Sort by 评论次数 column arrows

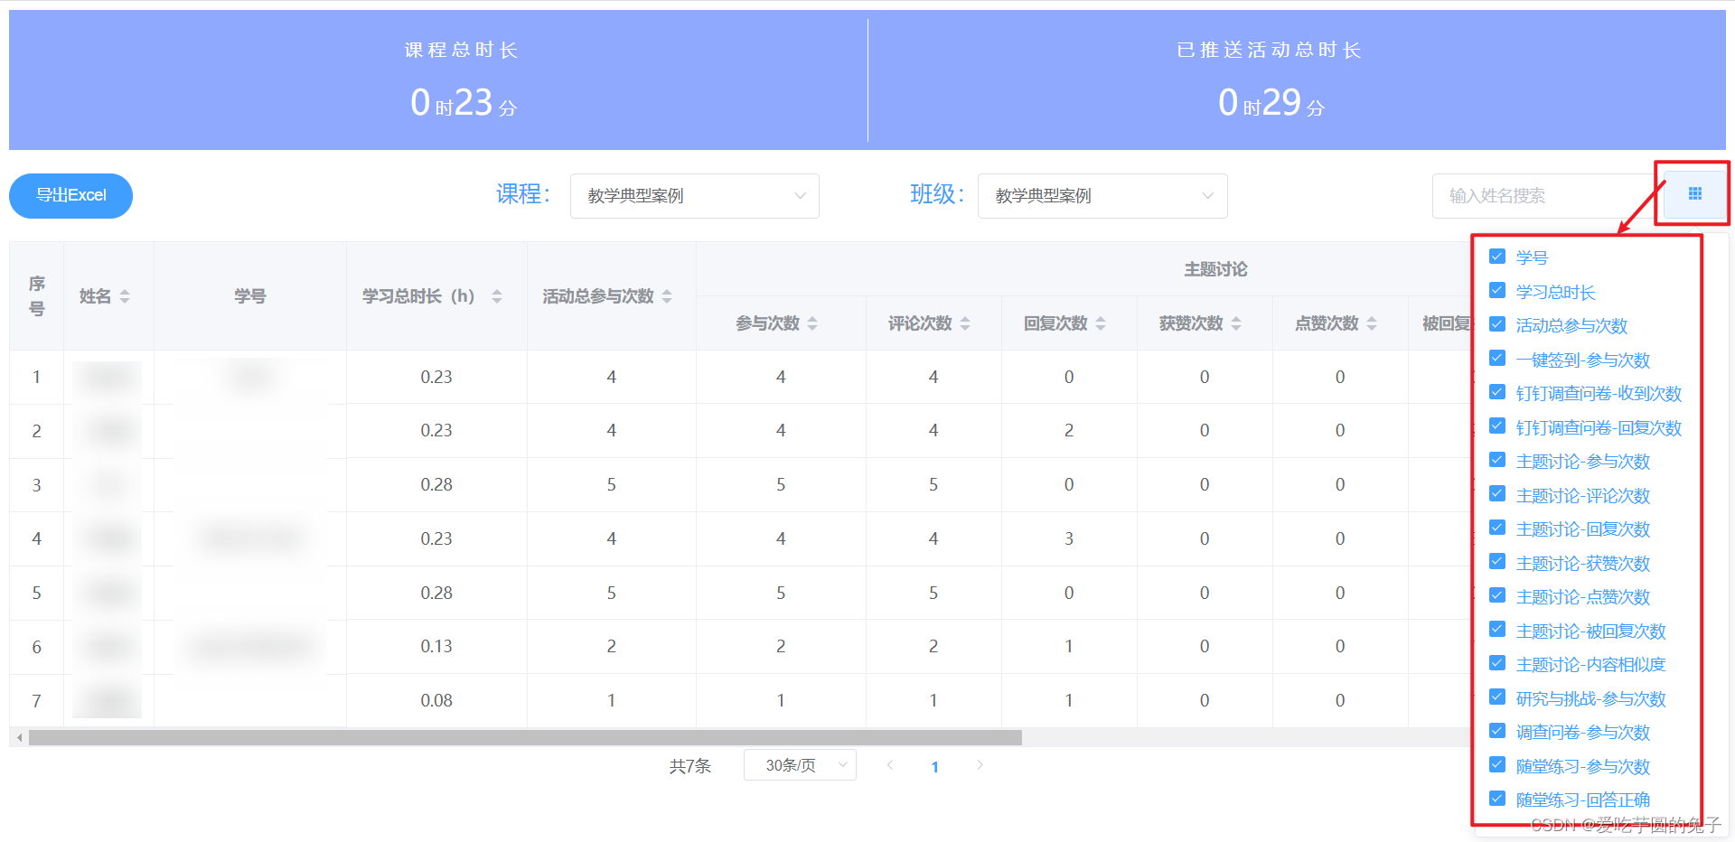(x=965, y=323)
